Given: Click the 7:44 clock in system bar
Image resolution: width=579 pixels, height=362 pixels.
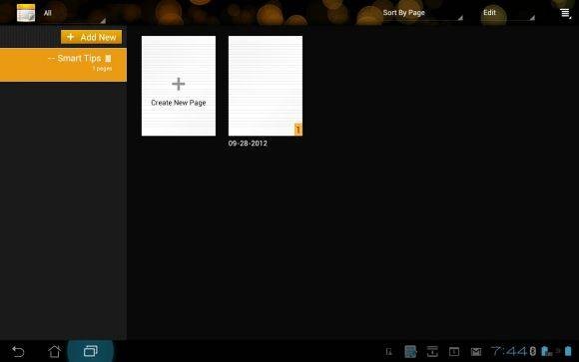Looking at the screenshot, I should pyautogui.click(x=509, y=351).
